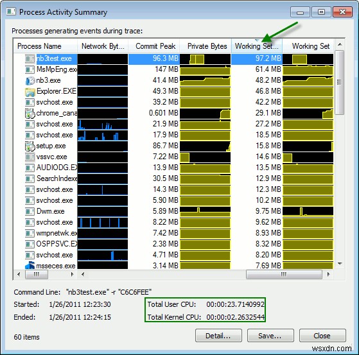Select the setup.exe process row
The height and width of the screenshot is (355, 359).
pyautogui.click(x=51, y=146)
